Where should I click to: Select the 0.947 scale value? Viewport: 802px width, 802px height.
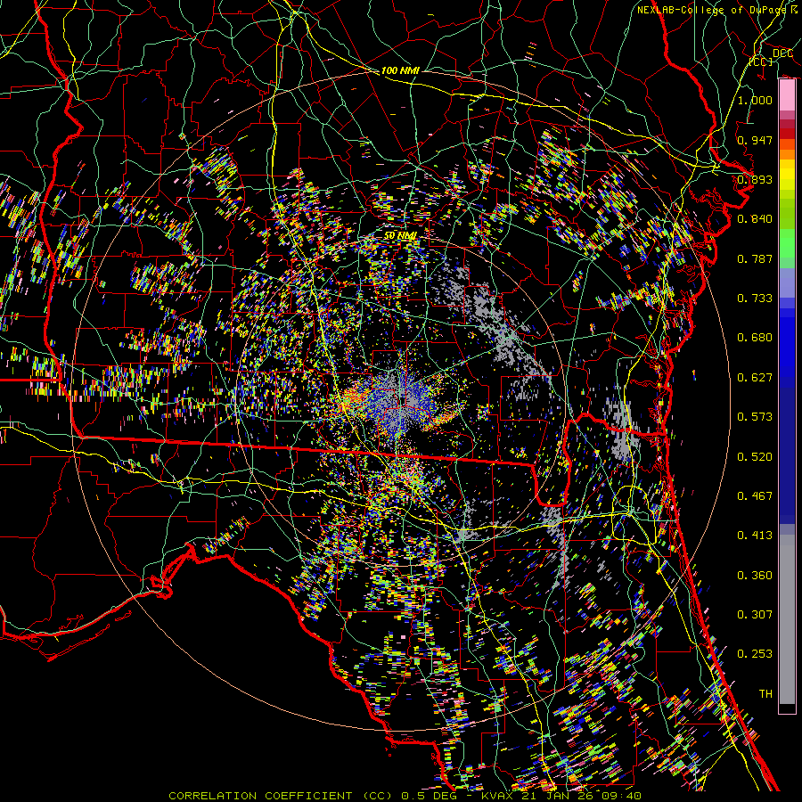click(755, 140)
